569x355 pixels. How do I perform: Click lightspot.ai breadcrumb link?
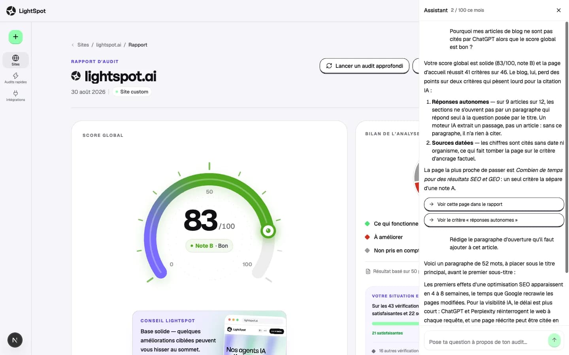[109, 45]
